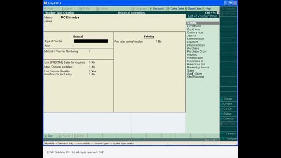281x158 pixels.
Task: Select Sales Order voucher type
Action: [195, 74]
